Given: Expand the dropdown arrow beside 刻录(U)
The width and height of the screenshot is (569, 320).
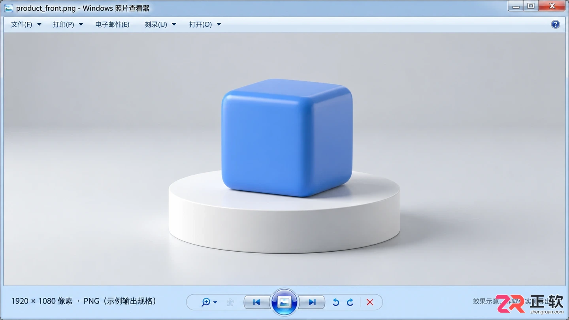Looking at the screenshot, I should [x=174, y=24].
